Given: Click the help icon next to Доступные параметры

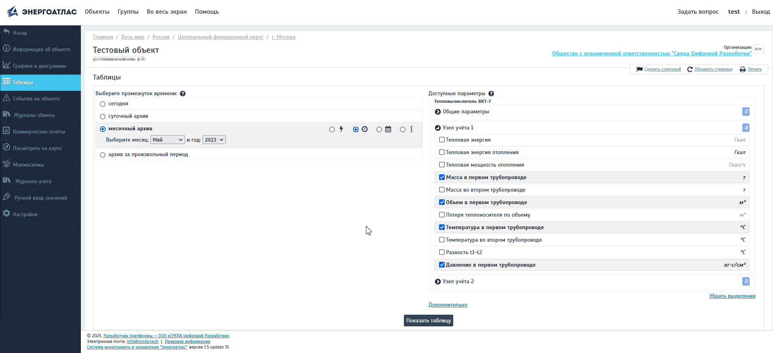Looking at the screenshot, I should 491,94.
